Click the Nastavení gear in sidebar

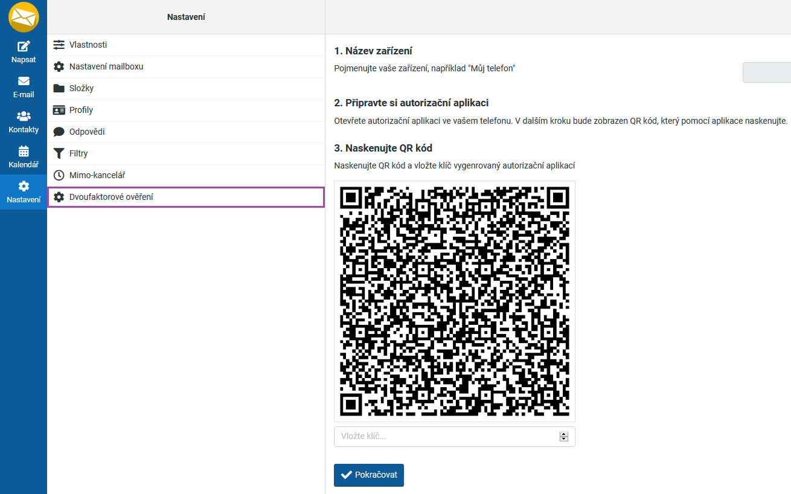point(24,186)
